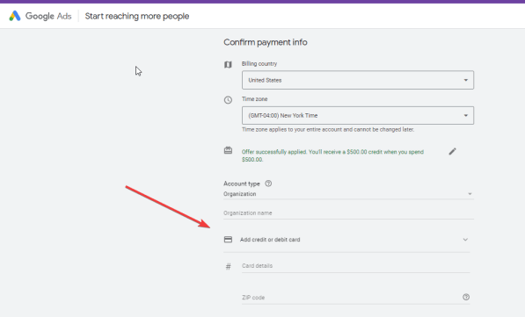Collapse the Add credit or debit card section
This screenshot has height=317, width=525.
(465, 240)
